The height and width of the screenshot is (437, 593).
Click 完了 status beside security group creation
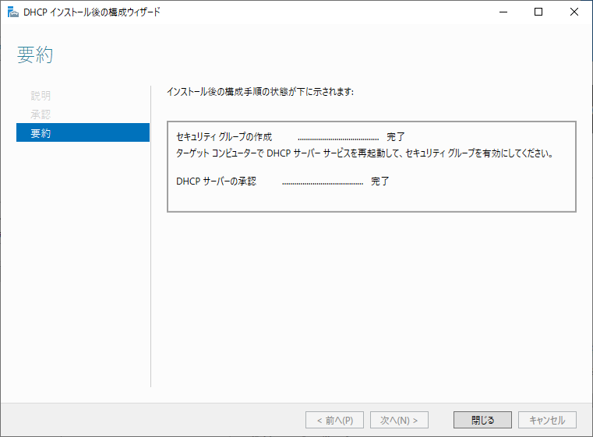(x=396, y=137)
